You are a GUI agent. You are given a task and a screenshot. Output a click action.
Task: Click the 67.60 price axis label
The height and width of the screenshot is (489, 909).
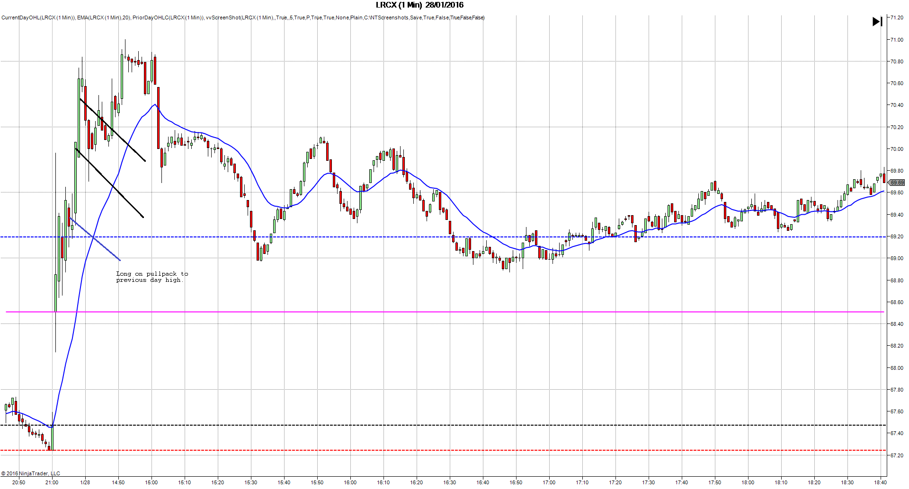(897, 411)
